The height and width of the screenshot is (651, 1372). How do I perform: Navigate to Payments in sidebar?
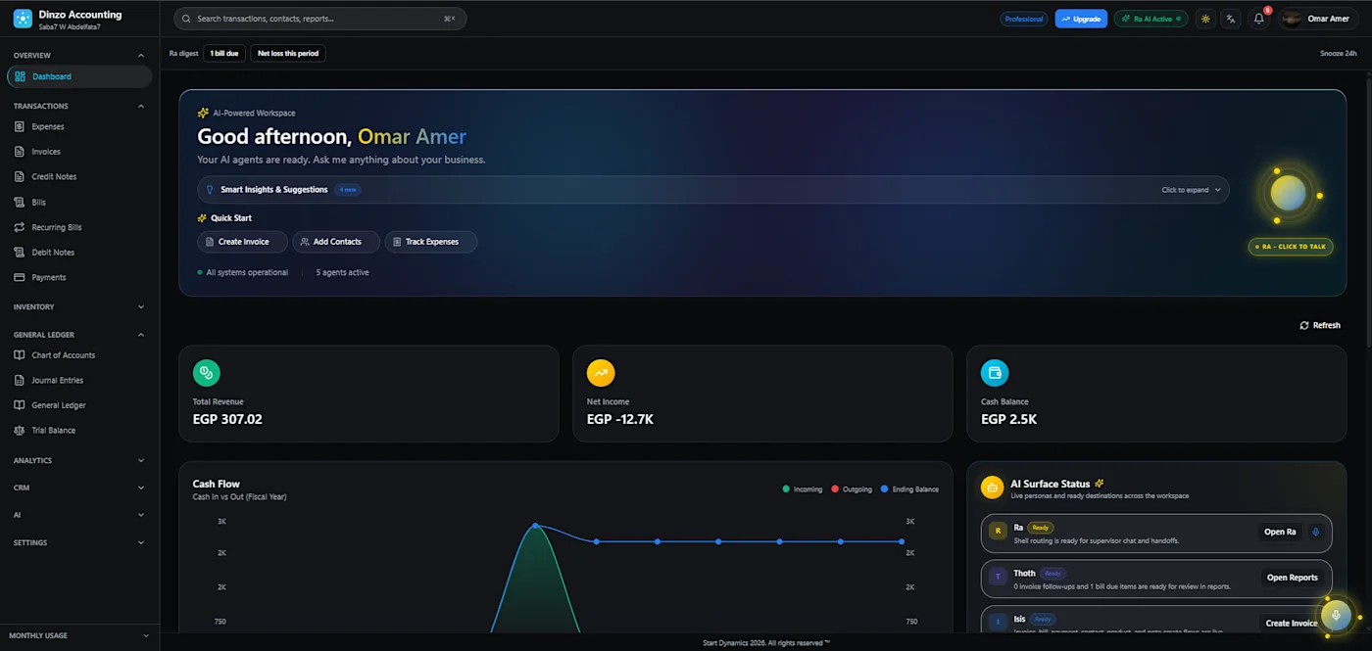tap(79, 277)
